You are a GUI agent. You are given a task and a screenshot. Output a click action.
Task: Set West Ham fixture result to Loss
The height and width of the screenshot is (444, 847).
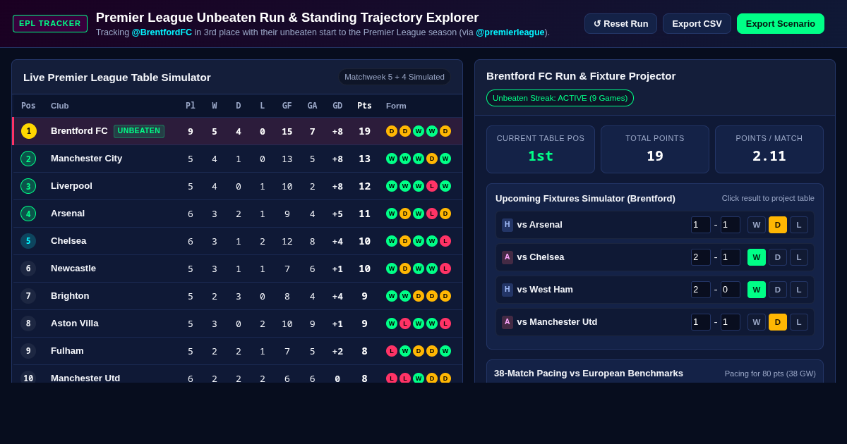(799, 290)
